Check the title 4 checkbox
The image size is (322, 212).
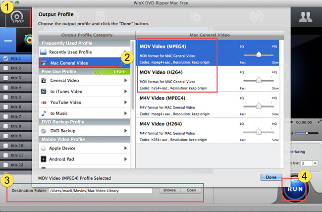click(6, 88)
